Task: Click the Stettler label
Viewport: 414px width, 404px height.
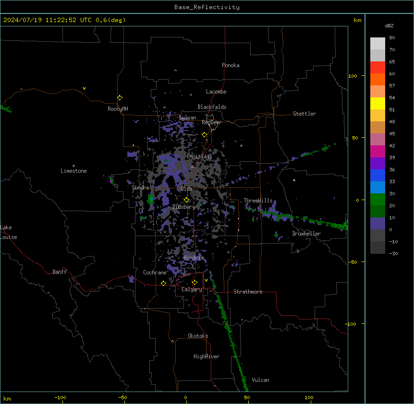Action: (x=304, y=114)
